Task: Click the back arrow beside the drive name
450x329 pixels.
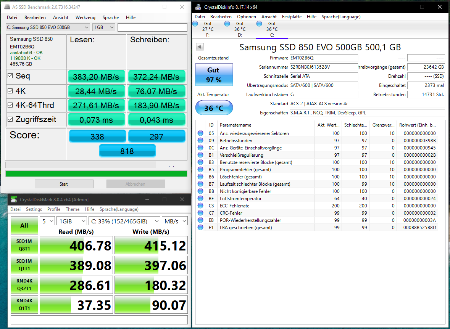Action: (x=200, y=47)
